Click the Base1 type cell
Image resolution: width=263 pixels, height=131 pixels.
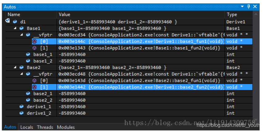[233, 28]
